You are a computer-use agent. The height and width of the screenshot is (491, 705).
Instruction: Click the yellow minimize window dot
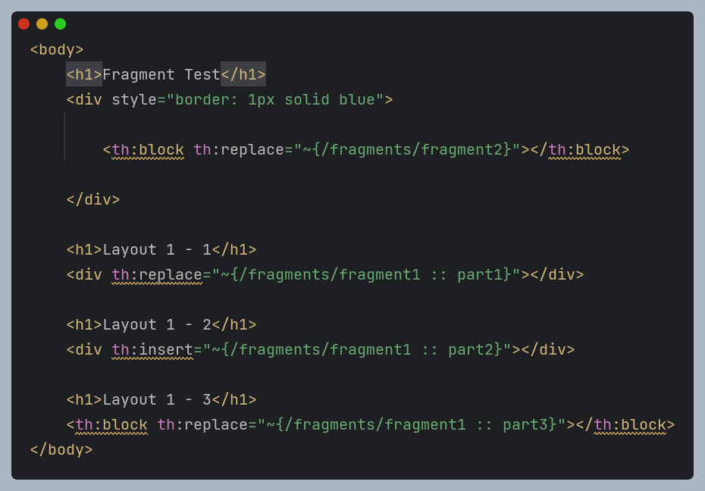click(x=42, y=23)
